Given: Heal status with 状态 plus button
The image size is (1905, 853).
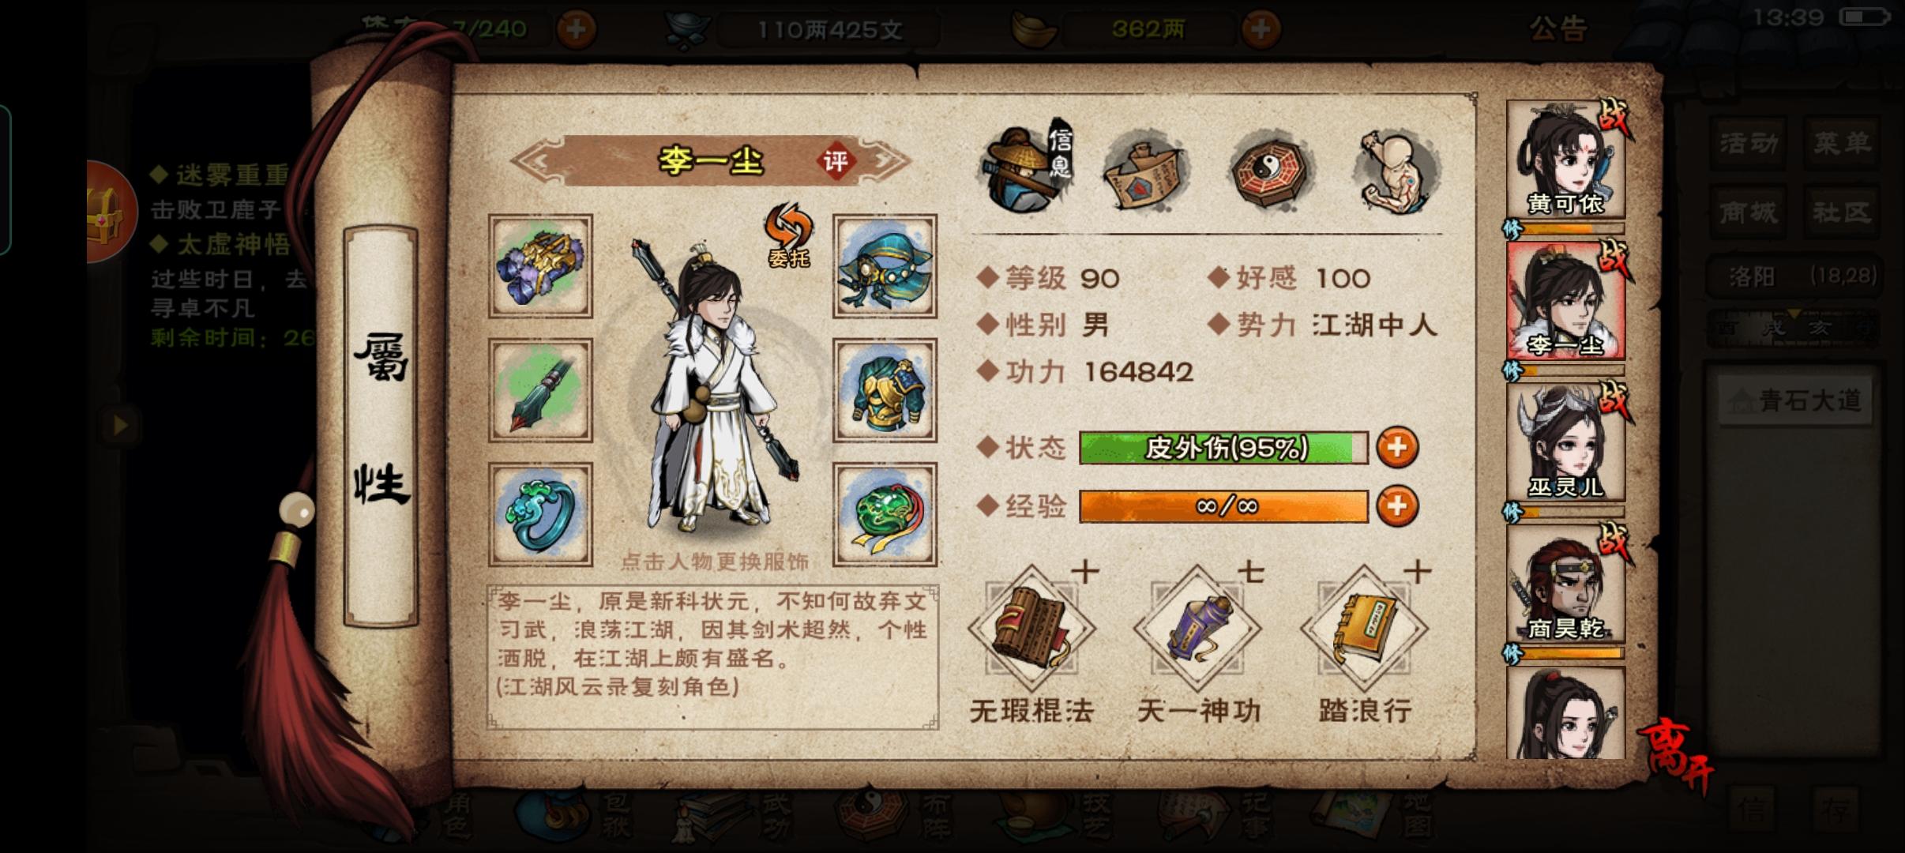Looking at the screenshot, I should 1397,448.
